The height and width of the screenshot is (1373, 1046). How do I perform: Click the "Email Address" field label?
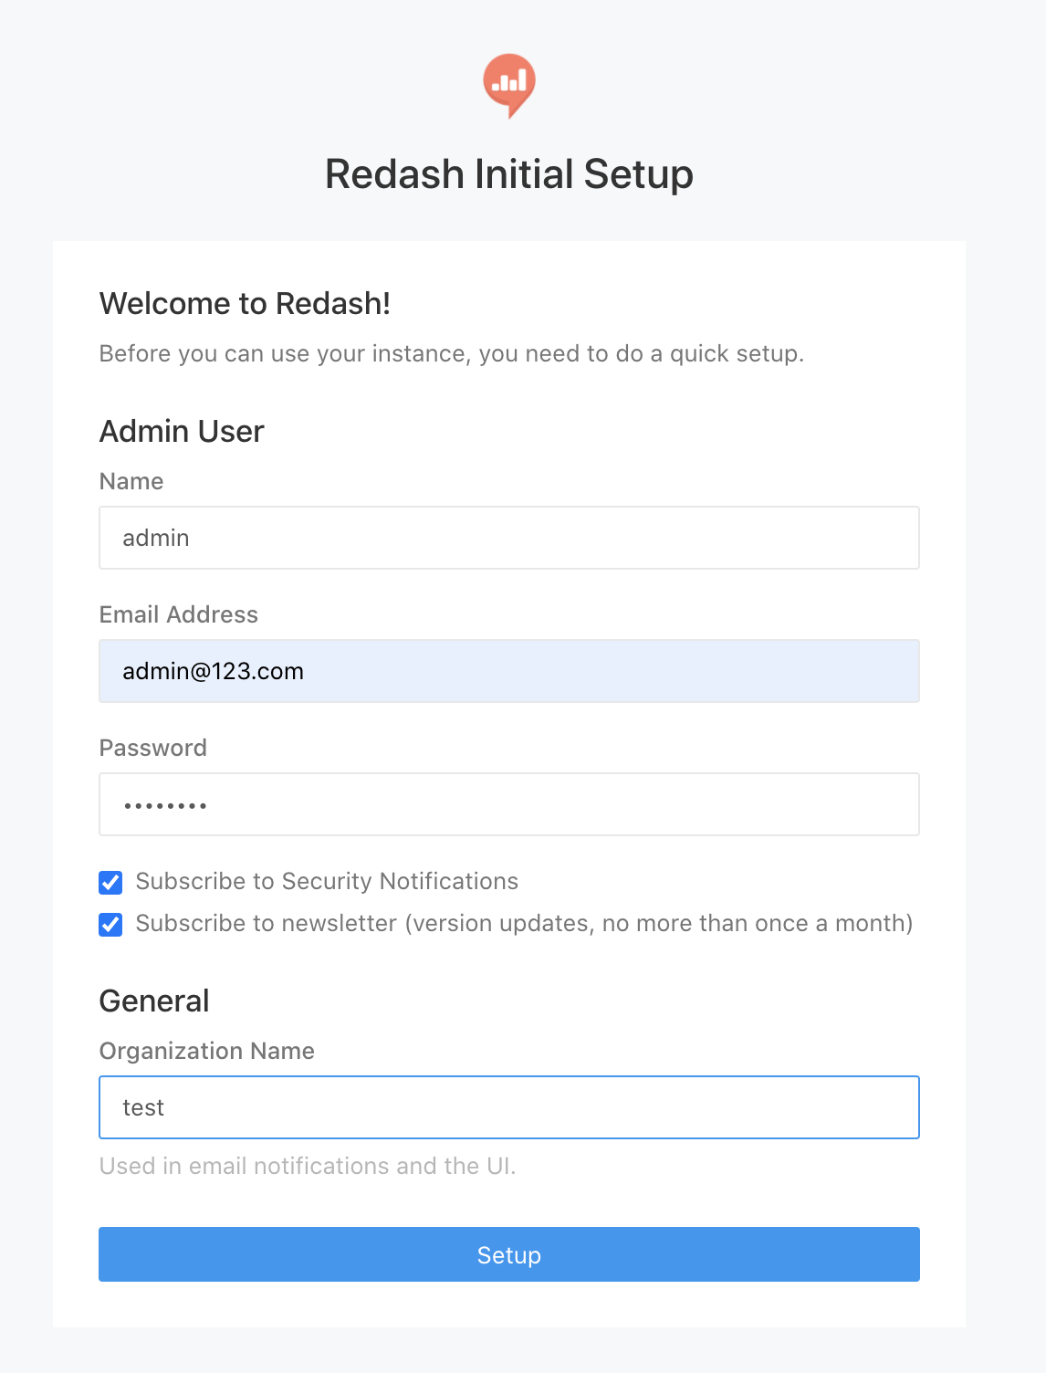pos(179,614)
